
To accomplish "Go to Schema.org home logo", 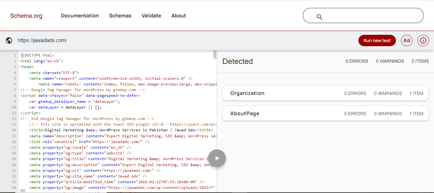I will [26, 16].
